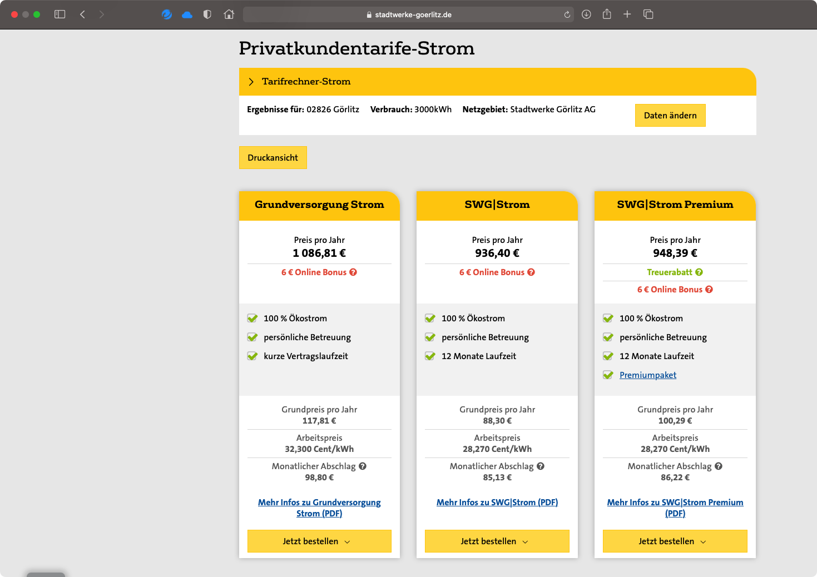Expand Jetzt bestellen for SWG|Strom Premium
Screen dimensions: 817x577
(675, 541)
